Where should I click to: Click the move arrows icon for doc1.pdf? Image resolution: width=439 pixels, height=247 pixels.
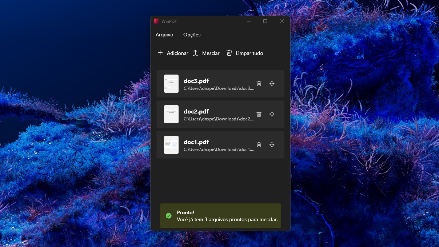pyautogui.click(x=272, y=145)
